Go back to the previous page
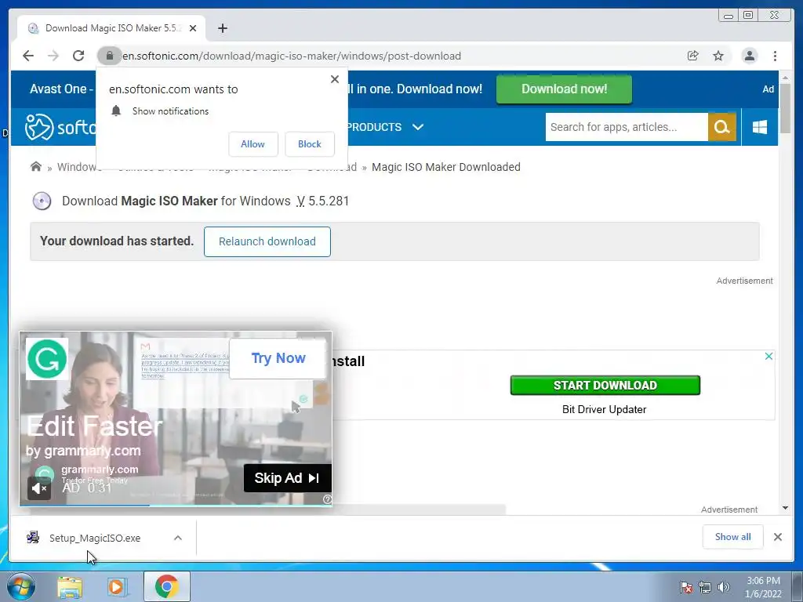The image size is (803, 602). (x=28, y=56)
